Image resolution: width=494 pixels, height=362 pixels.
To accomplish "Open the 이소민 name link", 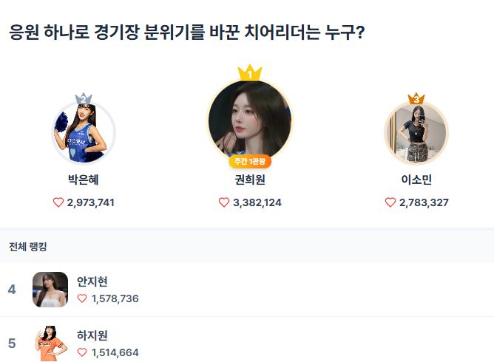I will click(x=416, y=179).
